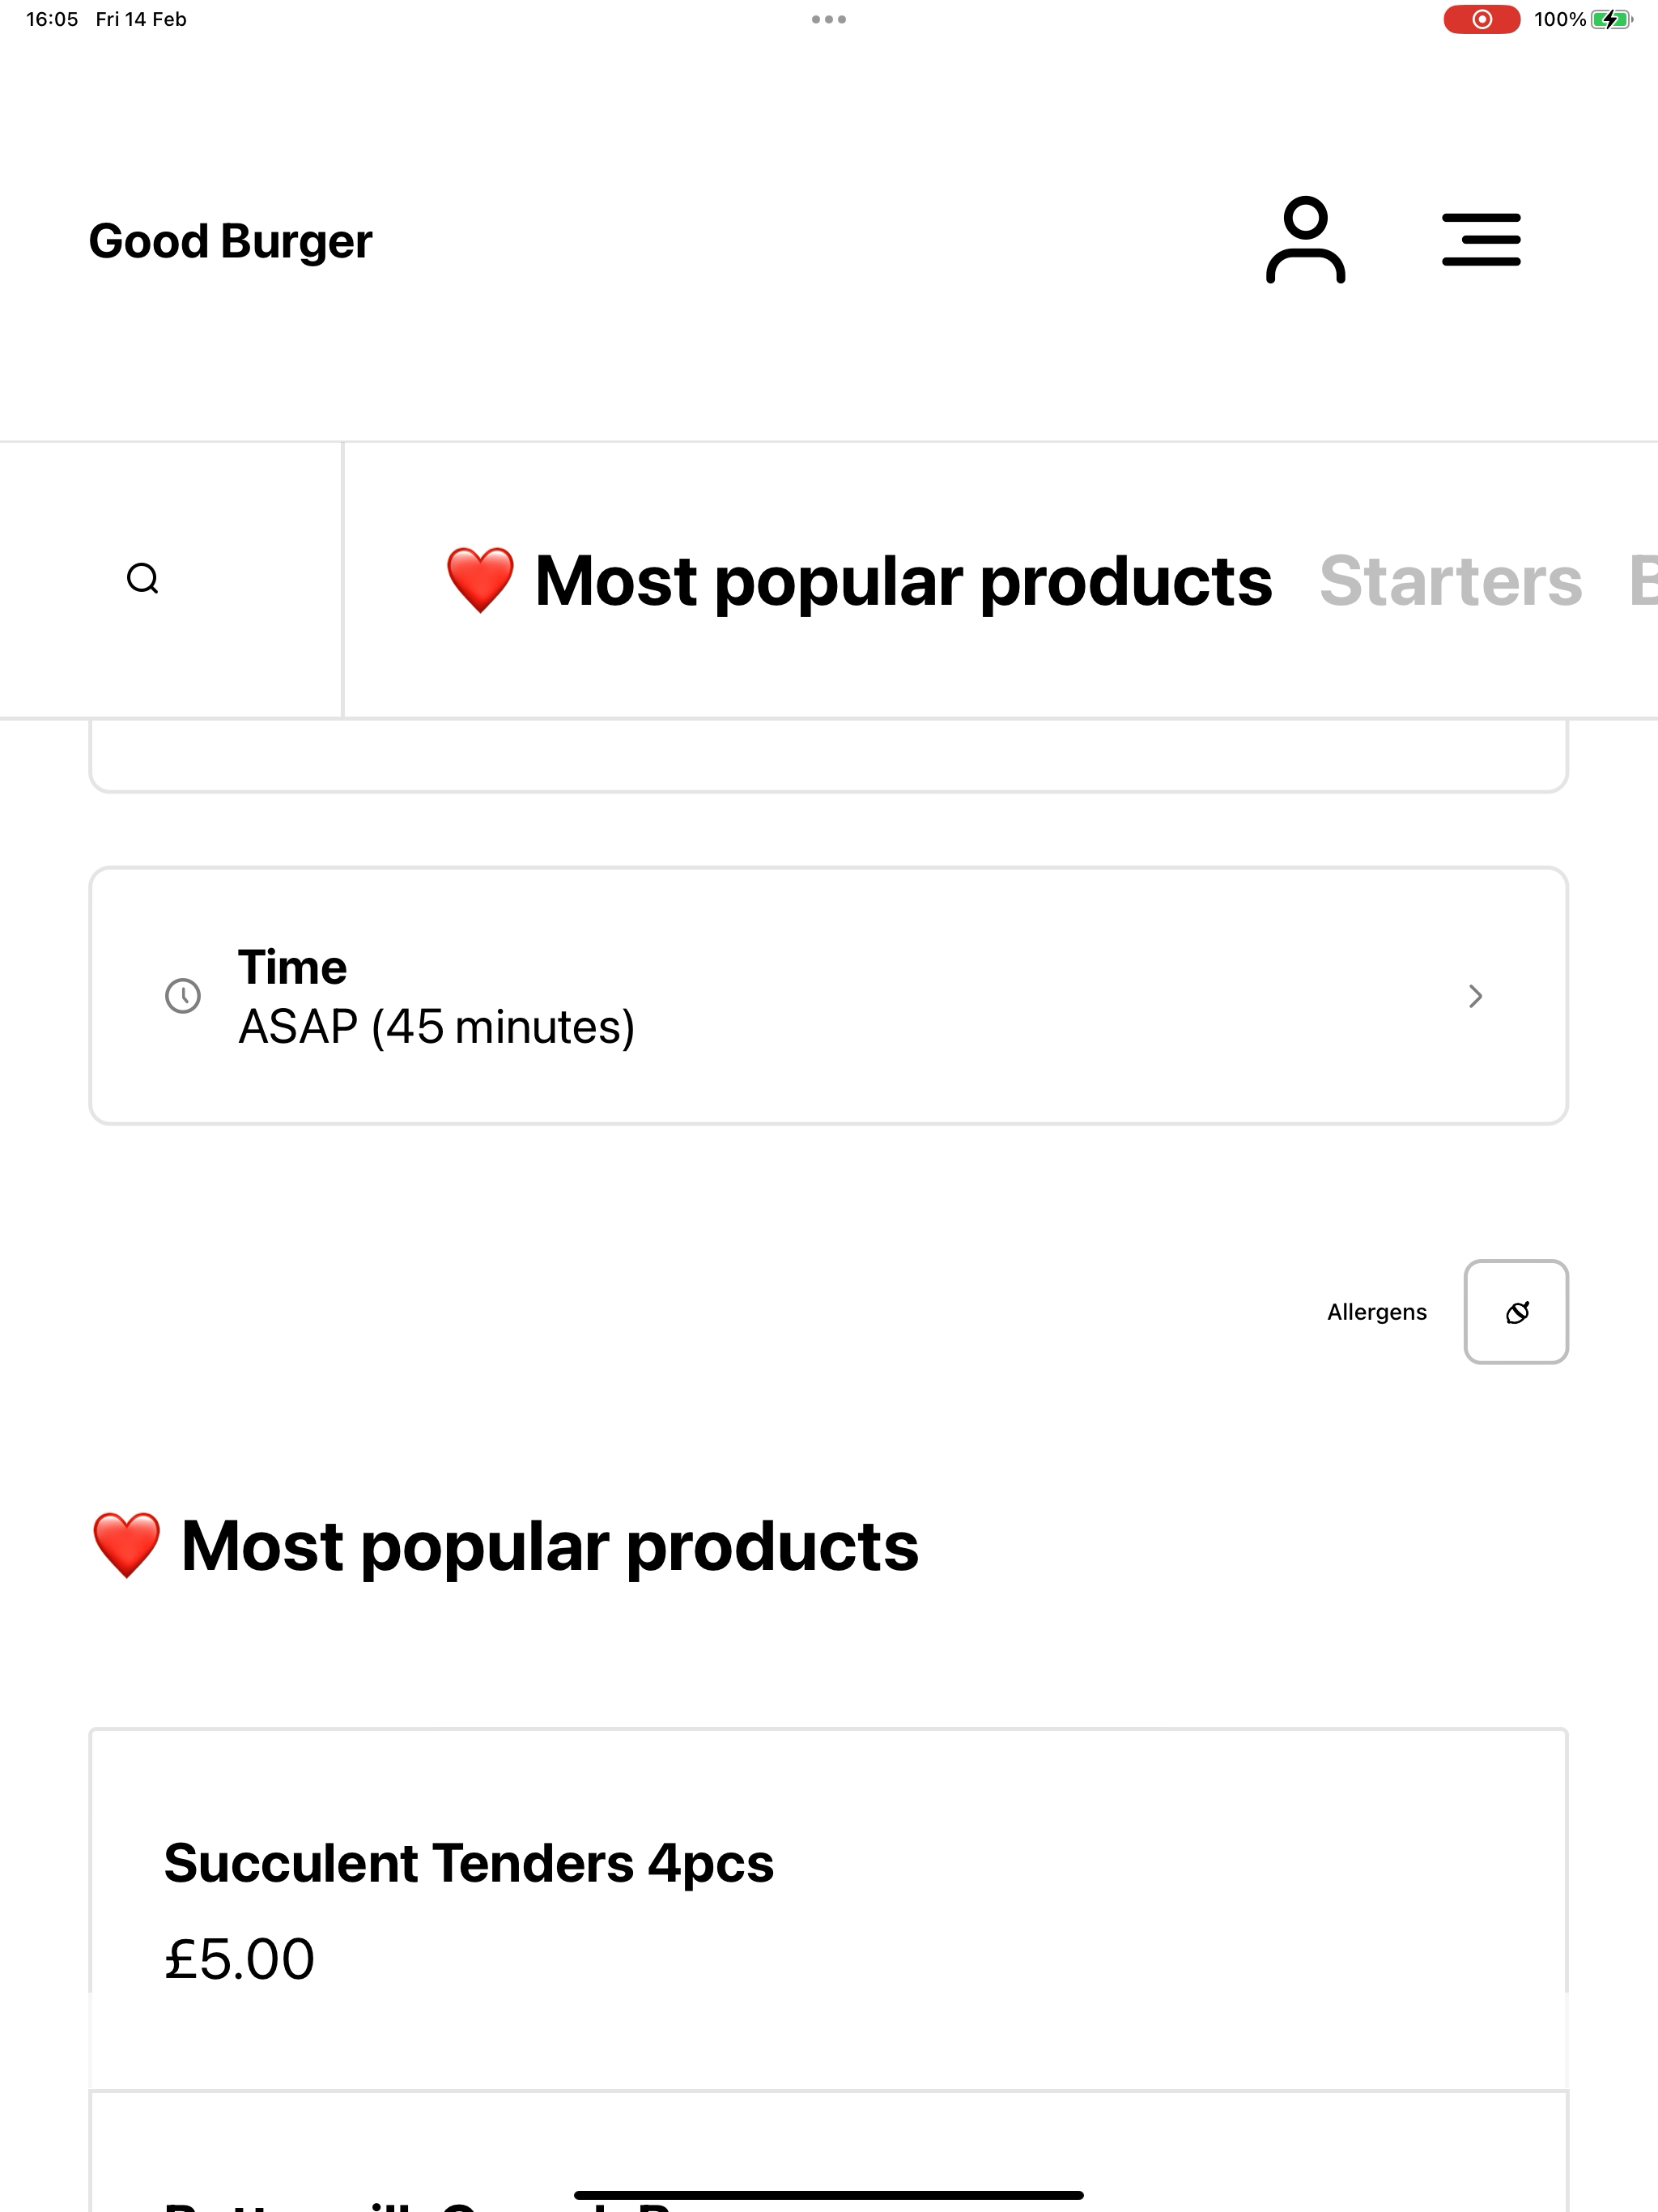Select the partially visible tab after Starters
Screen dimensions: 1658x2212
click(x=1642, y=581)
